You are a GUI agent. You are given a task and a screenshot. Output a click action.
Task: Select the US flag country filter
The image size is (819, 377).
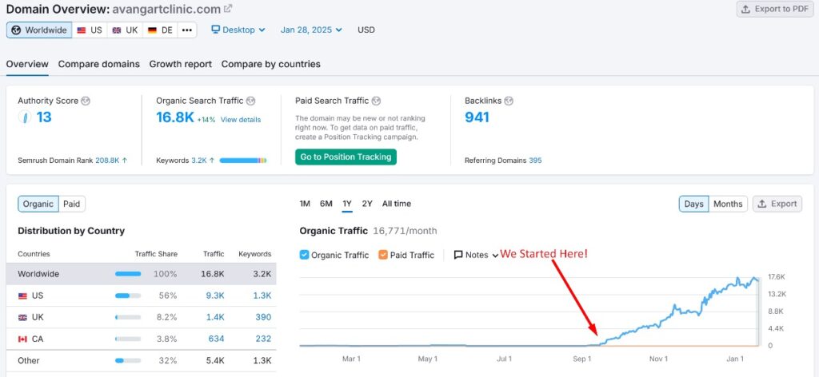pos(90,30)
